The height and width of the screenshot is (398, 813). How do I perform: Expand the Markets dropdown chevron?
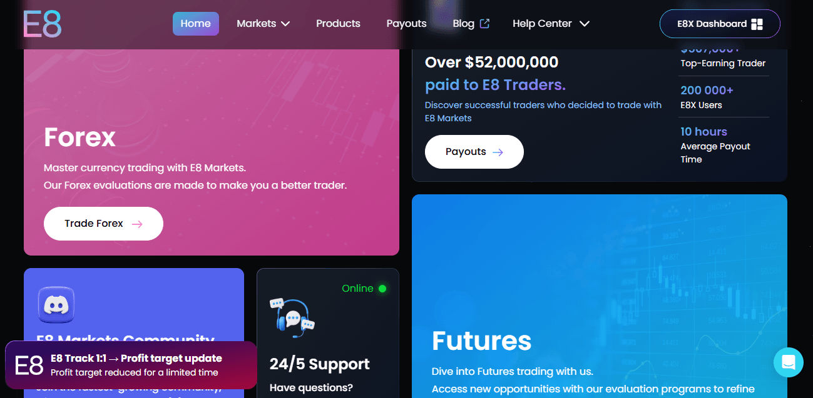pos(285,24)
